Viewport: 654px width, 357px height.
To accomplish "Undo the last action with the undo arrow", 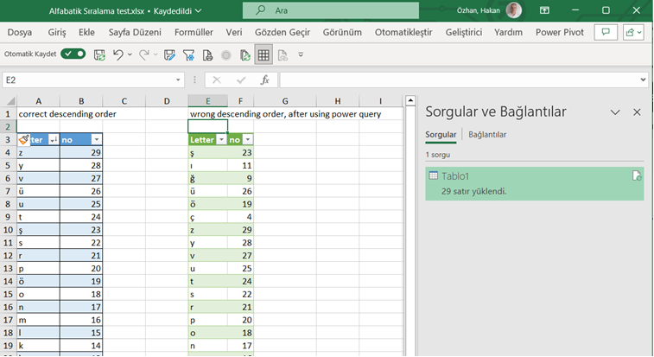I will tap(118, 54).
